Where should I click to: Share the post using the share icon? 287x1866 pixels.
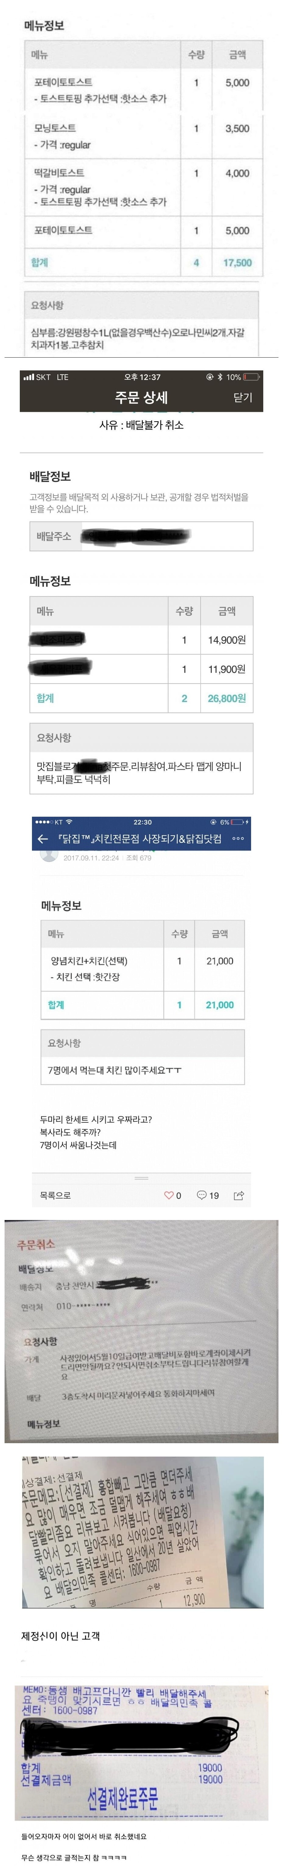pos(239,1195)
